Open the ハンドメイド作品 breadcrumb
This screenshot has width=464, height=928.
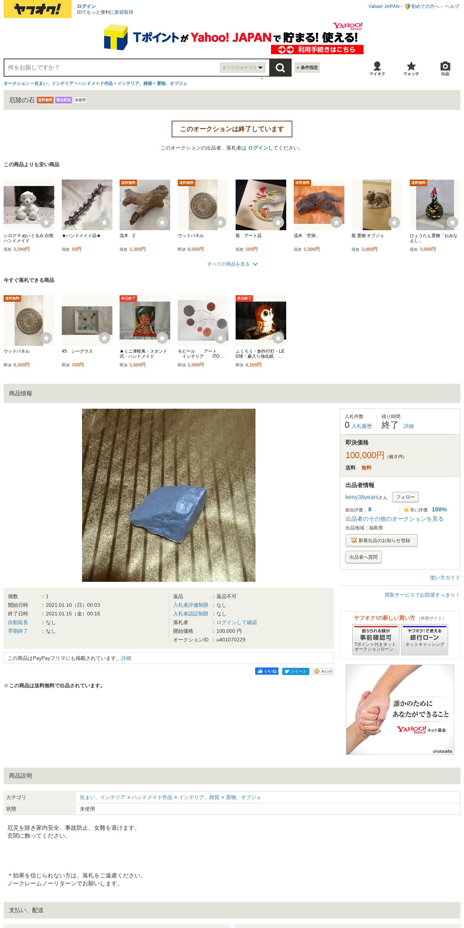click(x=95, y=83)
